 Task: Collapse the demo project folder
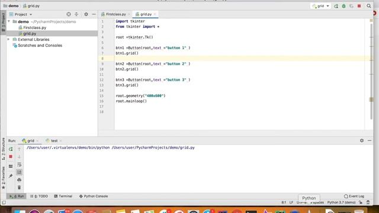coord(9,21)
